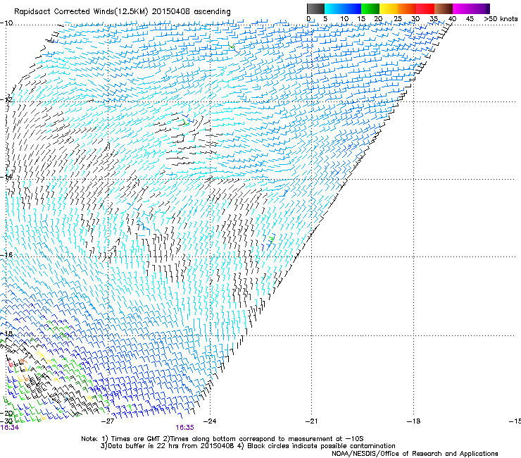Viewport: 521px width, 458px height.
Task: Click the note 'Black circles indicate possible contamination'
Action: [321, 446]
